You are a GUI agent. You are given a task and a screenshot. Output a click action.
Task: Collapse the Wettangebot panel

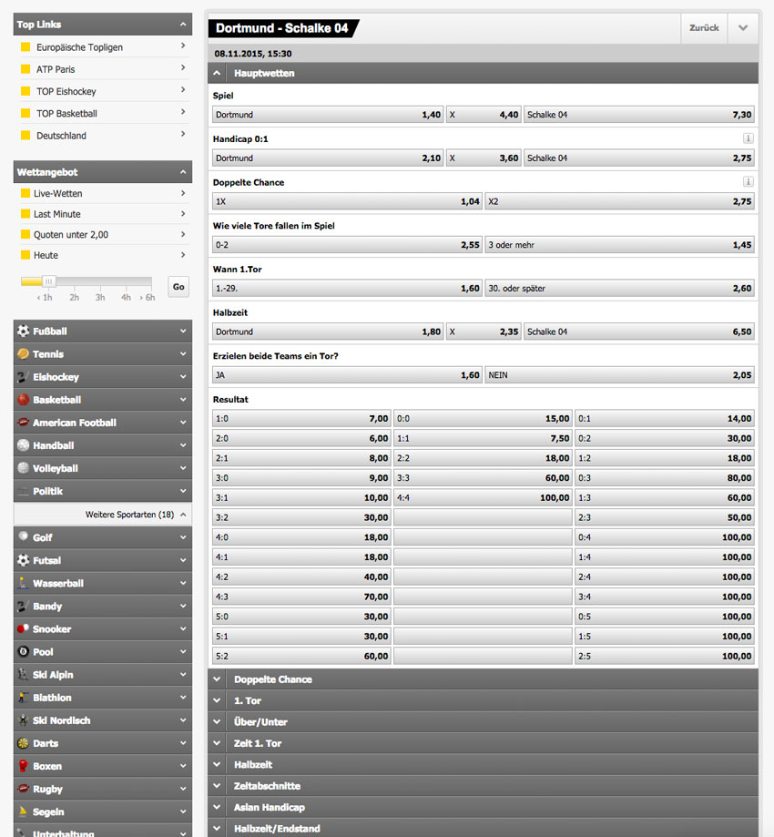pos(183,172)
